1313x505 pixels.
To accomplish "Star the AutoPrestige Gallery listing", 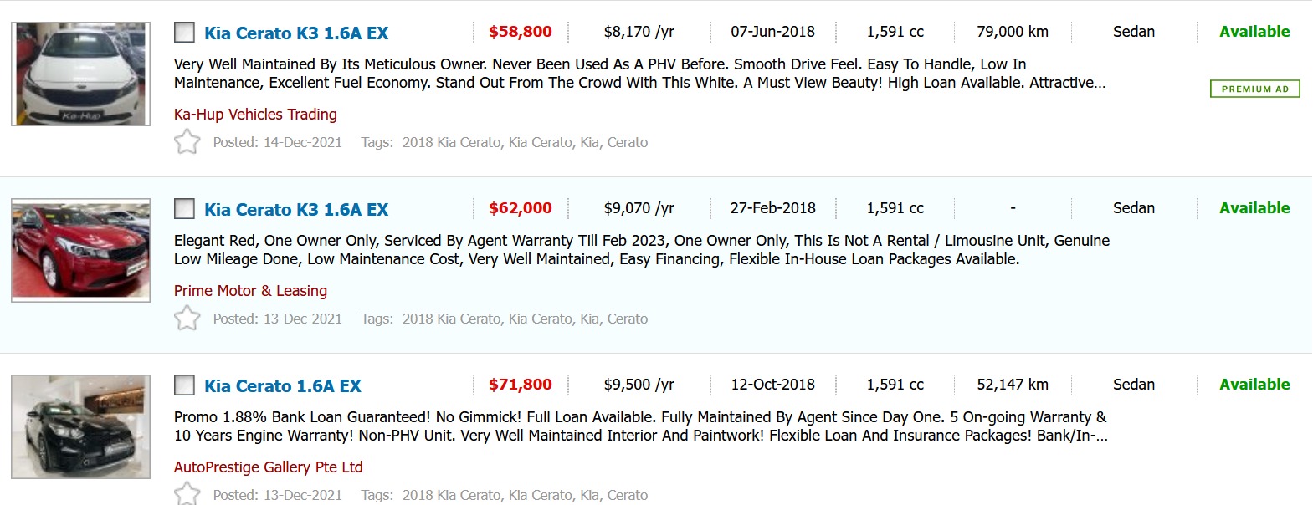I will pyautogui.click(x=187, y=494).
